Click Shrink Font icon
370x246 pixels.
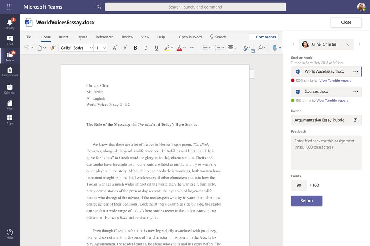(x=125, y=48)
